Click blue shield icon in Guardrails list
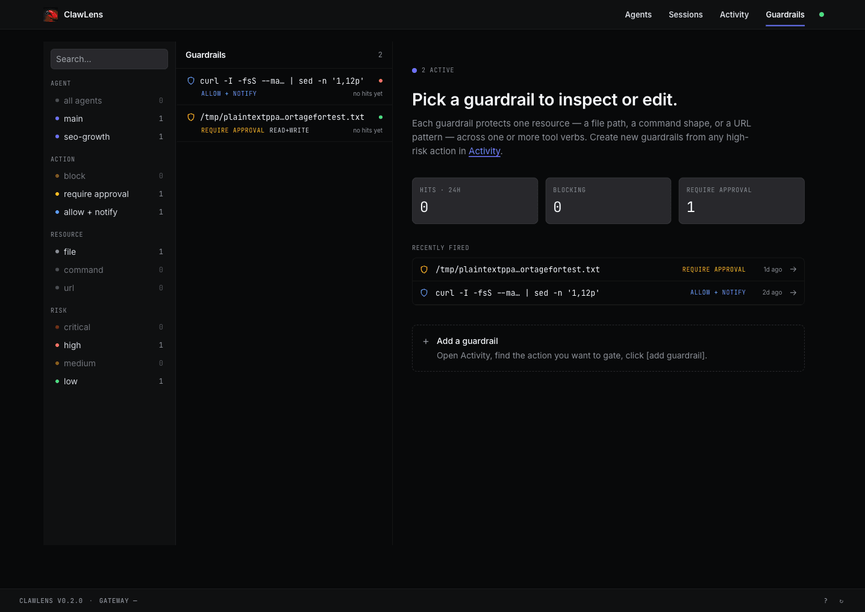 (x=191, y=81)
